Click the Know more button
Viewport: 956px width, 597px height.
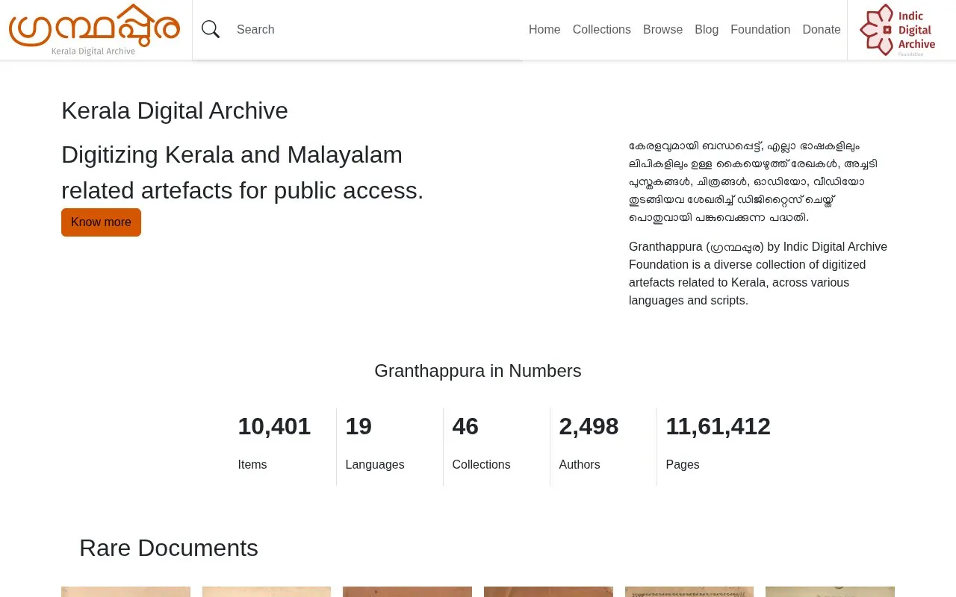101,222
